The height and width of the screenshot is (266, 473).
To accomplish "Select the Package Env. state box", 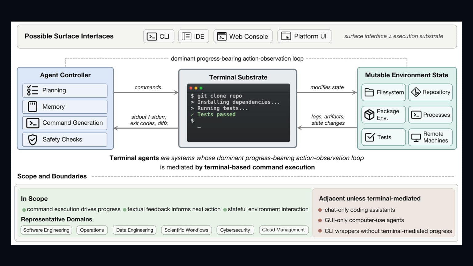I will [384, 115].
